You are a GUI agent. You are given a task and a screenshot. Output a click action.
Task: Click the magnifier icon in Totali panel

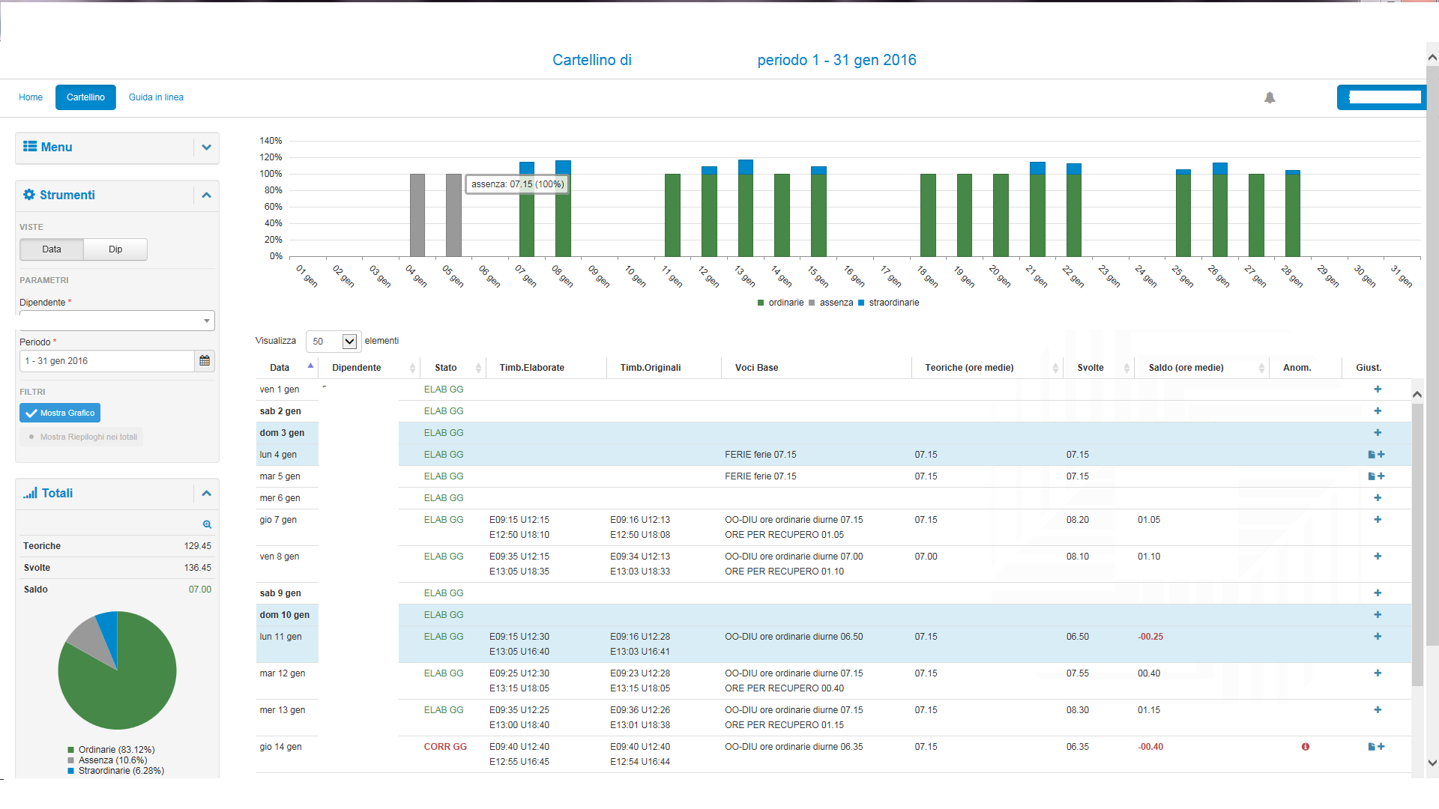(x=207, y=524)
